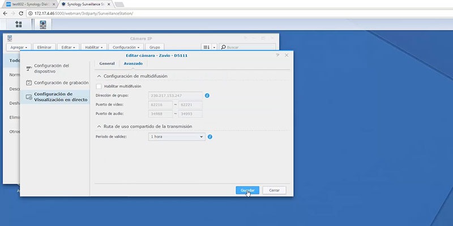Screen dimensions: 453x226
Task: Collapse Configuración de multidifusión section
Action: [99, 76]
